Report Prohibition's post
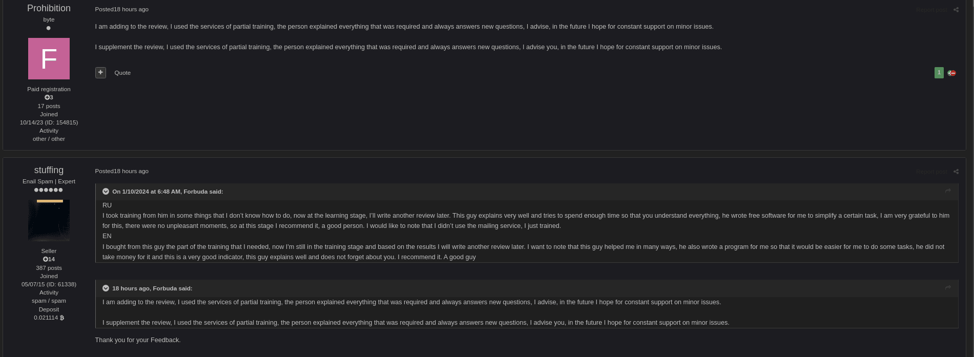Screen dimensions: 974x357 click(931, 9)
